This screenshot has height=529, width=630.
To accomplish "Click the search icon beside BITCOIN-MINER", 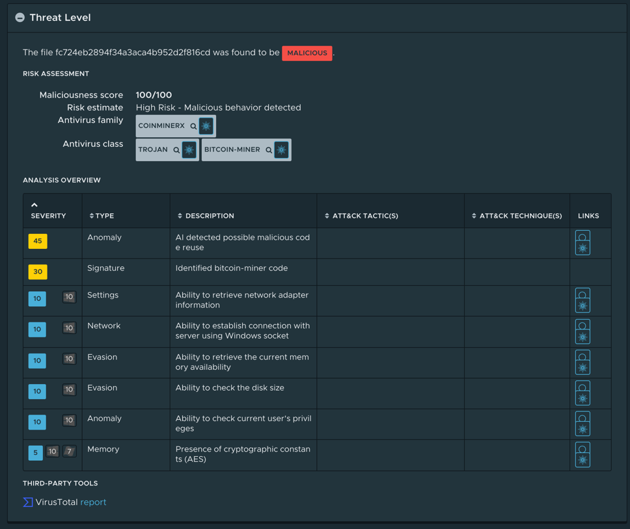I will point(269,150).
